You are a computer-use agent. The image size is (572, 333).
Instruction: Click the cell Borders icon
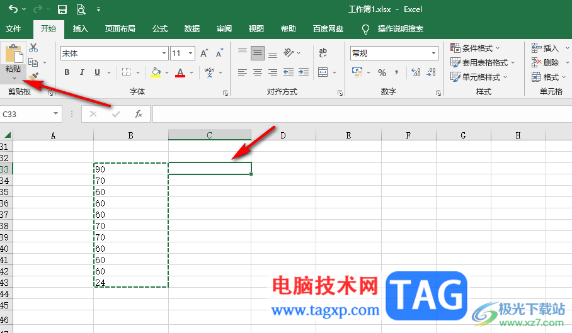[126, 72]
